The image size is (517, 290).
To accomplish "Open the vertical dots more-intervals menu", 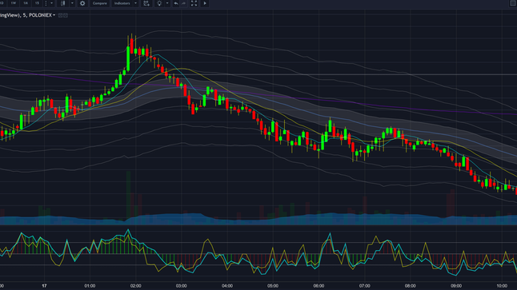I will coord(46,3).
